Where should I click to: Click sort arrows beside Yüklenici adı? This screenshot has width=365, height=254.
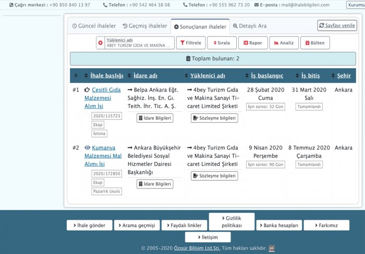[x=186, y=75]
